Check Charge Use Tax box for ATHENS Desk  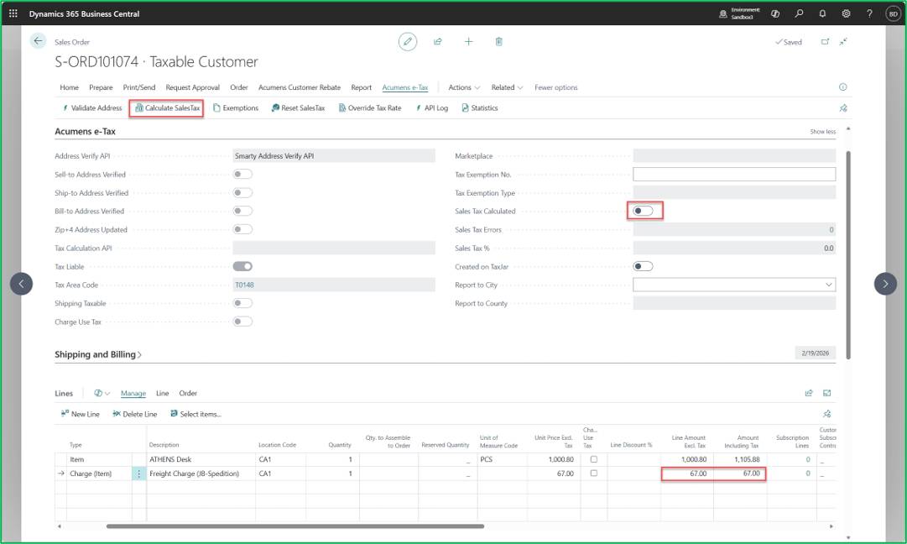click(593, 459)
